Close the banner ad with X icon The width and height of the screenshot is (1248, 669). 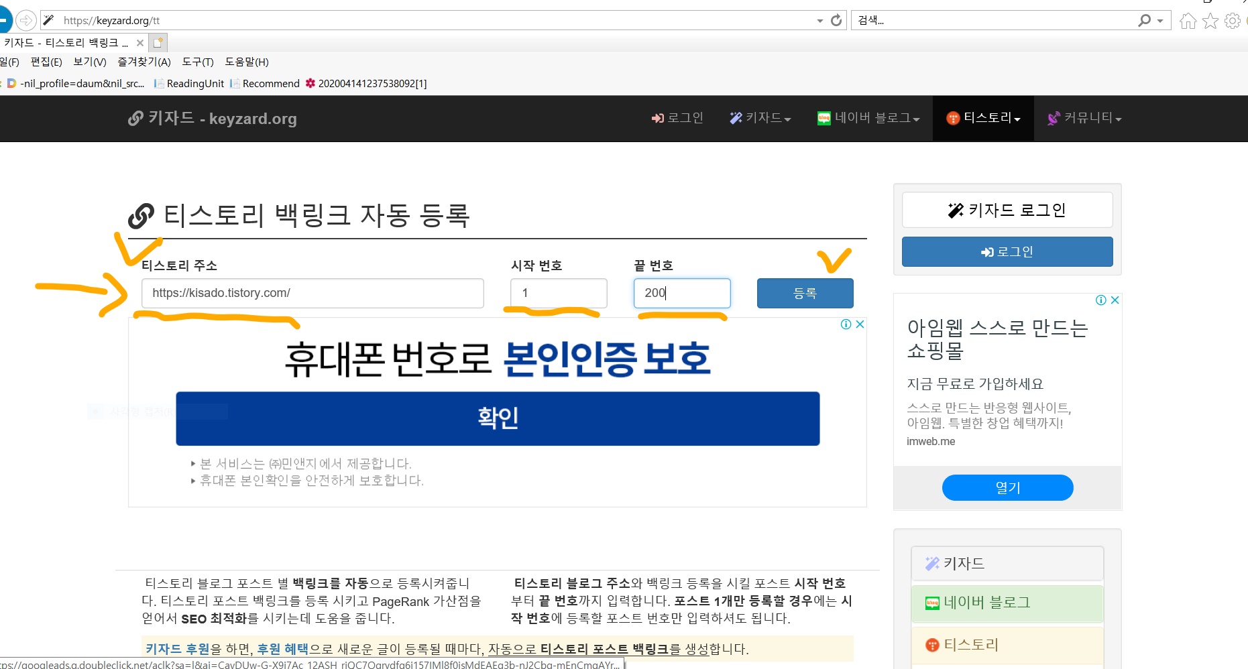(x=860, y=324)
